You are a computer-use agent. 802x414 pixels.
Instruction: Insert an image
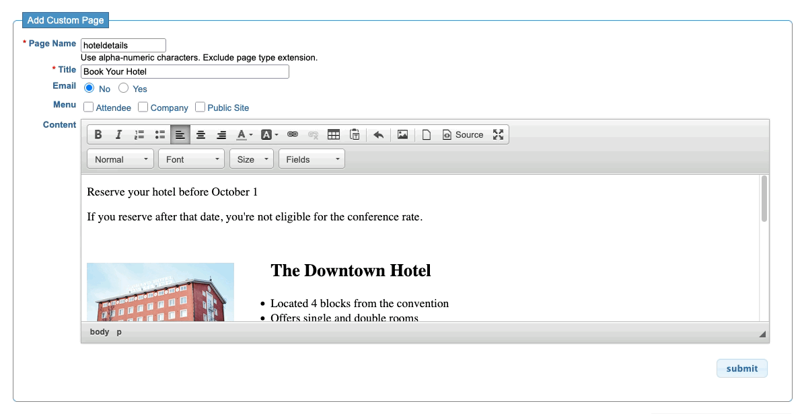[402, 134]
